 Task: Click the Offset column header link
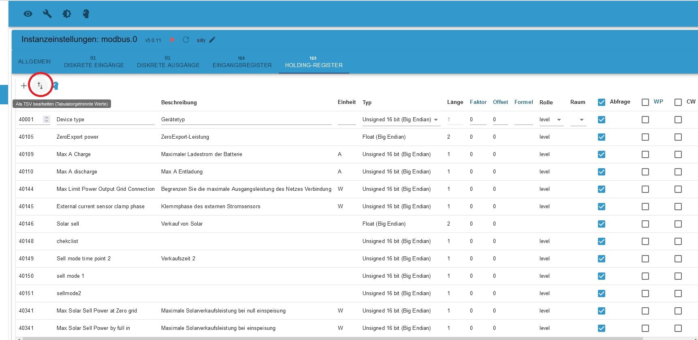tap(500, 102)
